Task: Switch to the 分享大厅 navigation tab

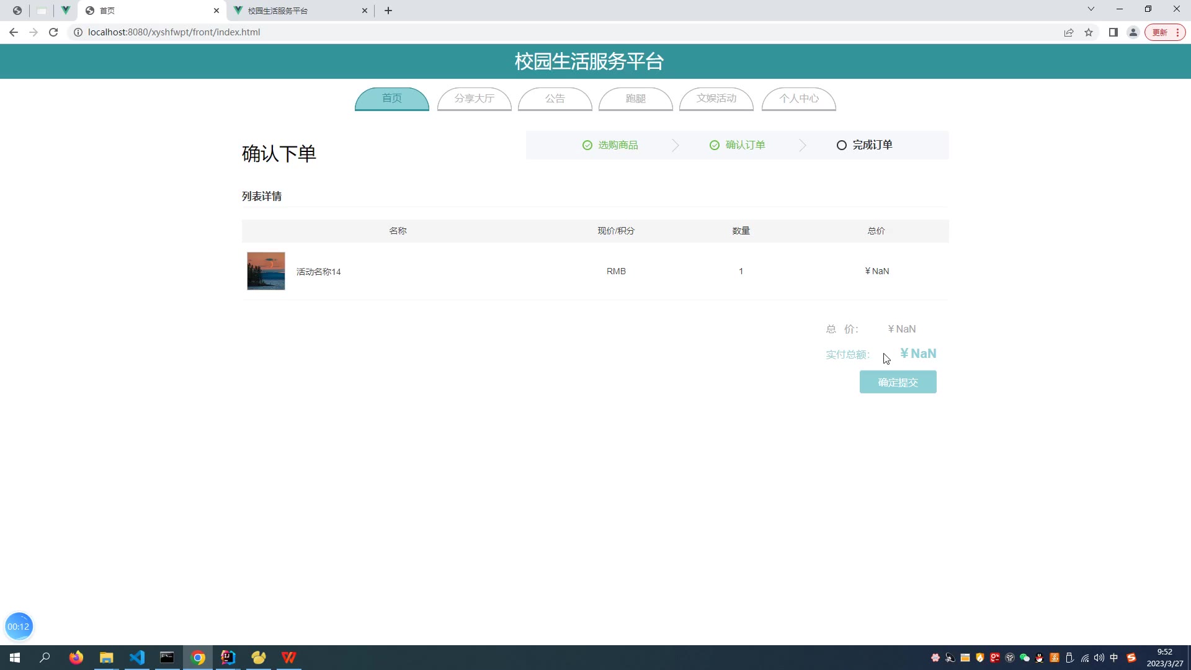Action: click(474, 99)
